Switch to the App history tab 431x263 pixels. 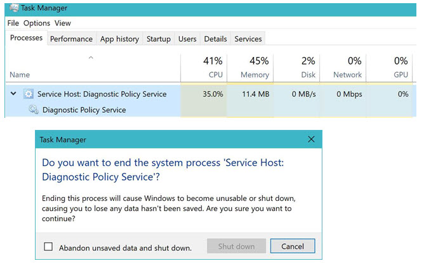(x=119, y=39)
